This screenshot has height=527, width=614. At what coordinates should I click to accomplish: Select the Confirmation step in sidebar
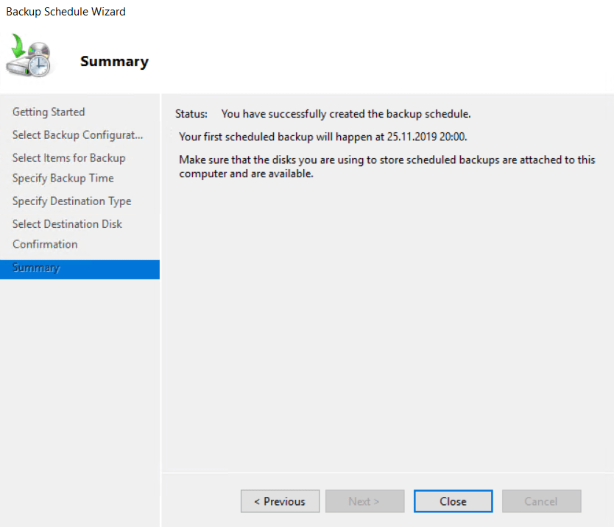click(45, 244)
